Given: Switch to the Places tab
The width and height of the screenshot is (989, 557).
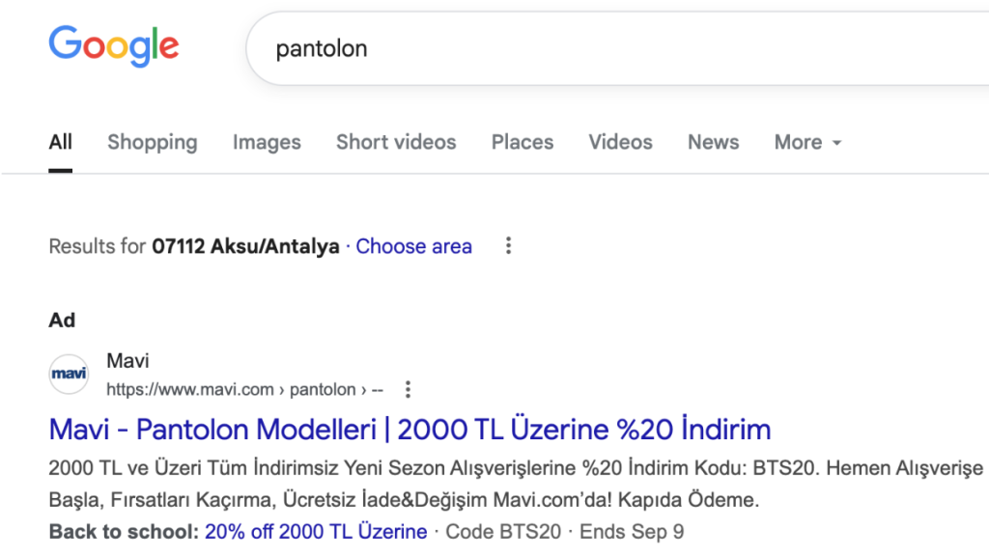Looking at the screenshot, I should tap(523, 142).
